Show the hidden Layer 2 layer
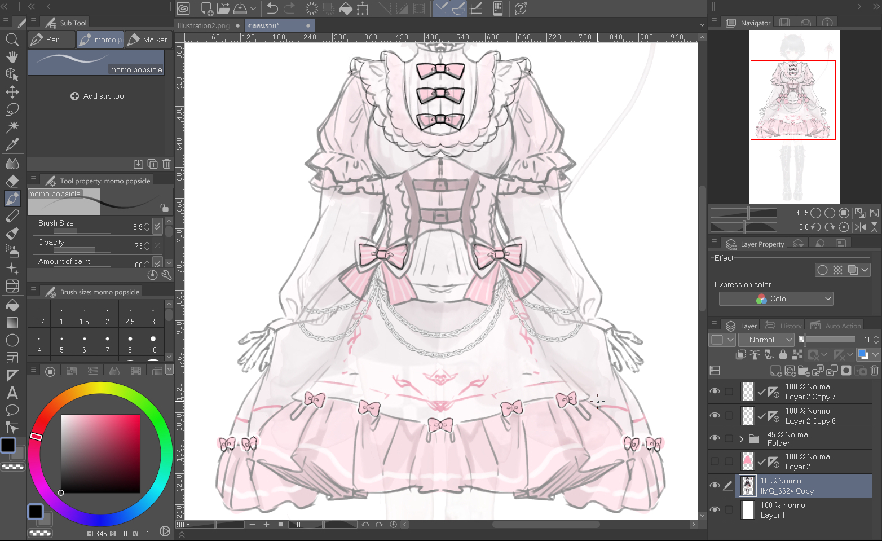The image size is (882, 541). coord(715,461)
